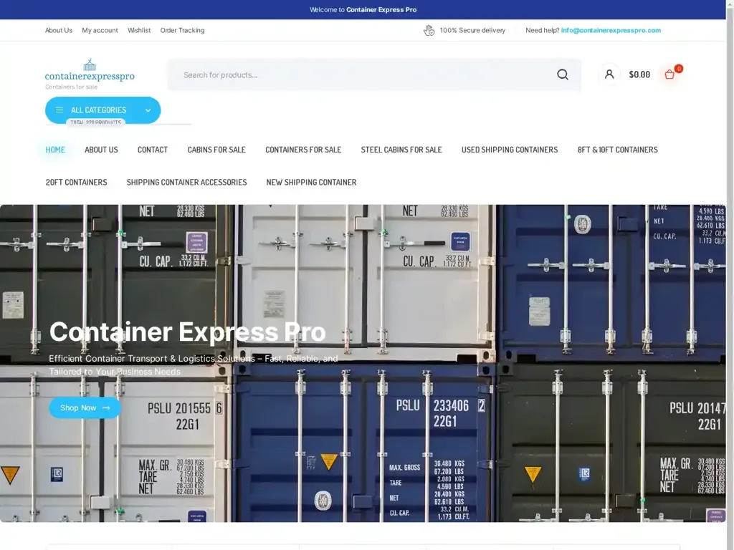
Task: Click the Shop Now button
Action: click(x=85, y=407)
